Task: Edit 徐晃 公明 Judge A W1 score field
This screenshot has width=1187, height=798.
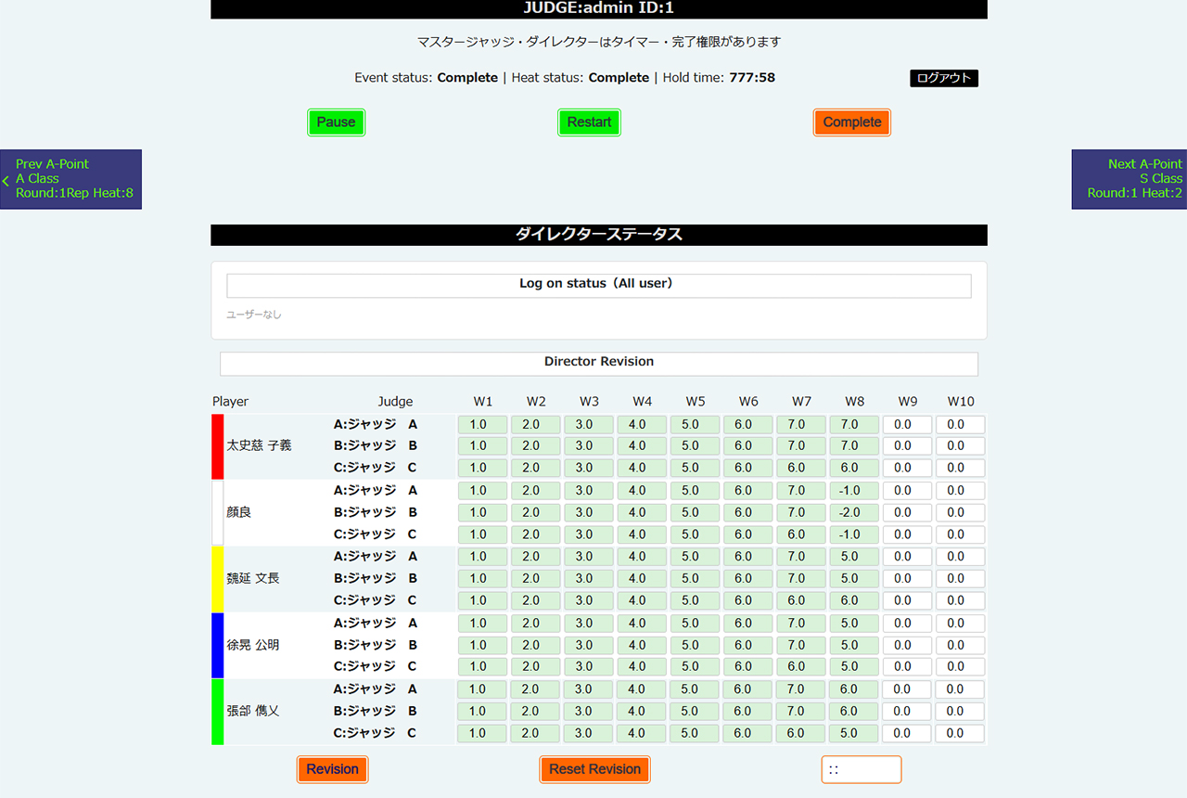Action: (482, 624)
